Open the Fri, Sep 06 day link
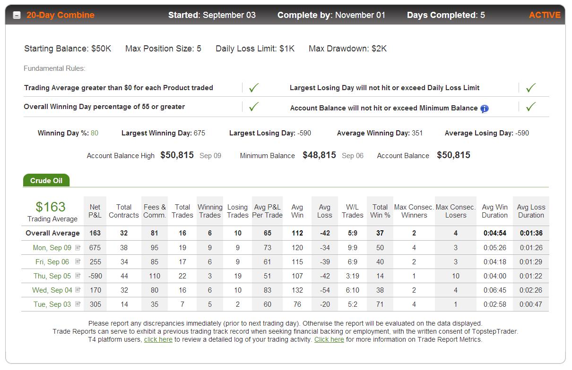572x370 pixels. (52, 262)
